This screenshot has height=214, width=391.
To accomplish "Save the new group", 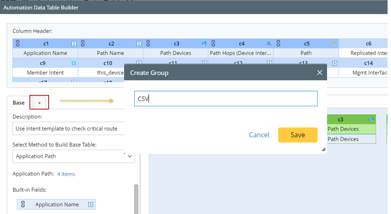I will 298,135.
